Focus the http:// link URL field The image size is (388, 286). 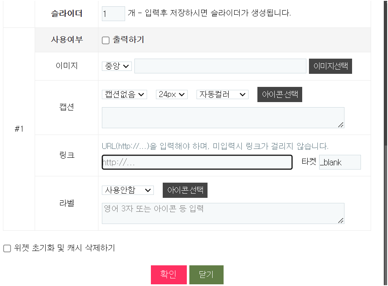197,162
